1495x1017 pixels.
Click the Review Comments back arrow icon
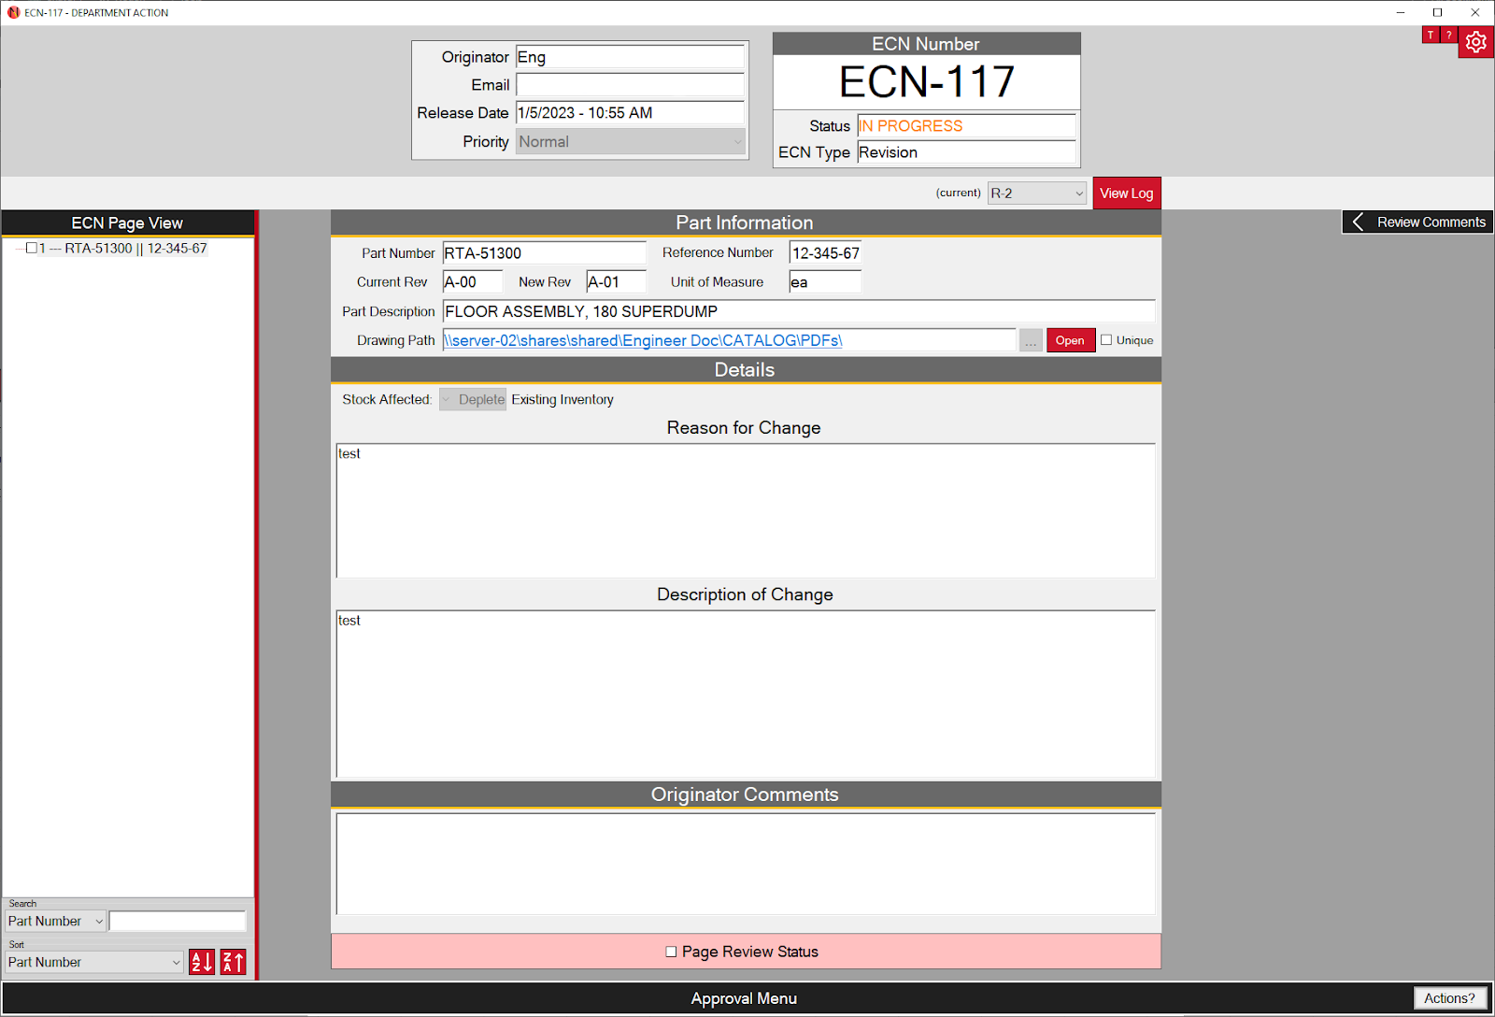1359,222
